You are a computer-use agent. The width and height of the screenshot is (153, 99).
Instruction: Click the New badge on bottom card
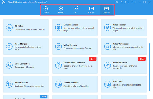coord(44,97)
